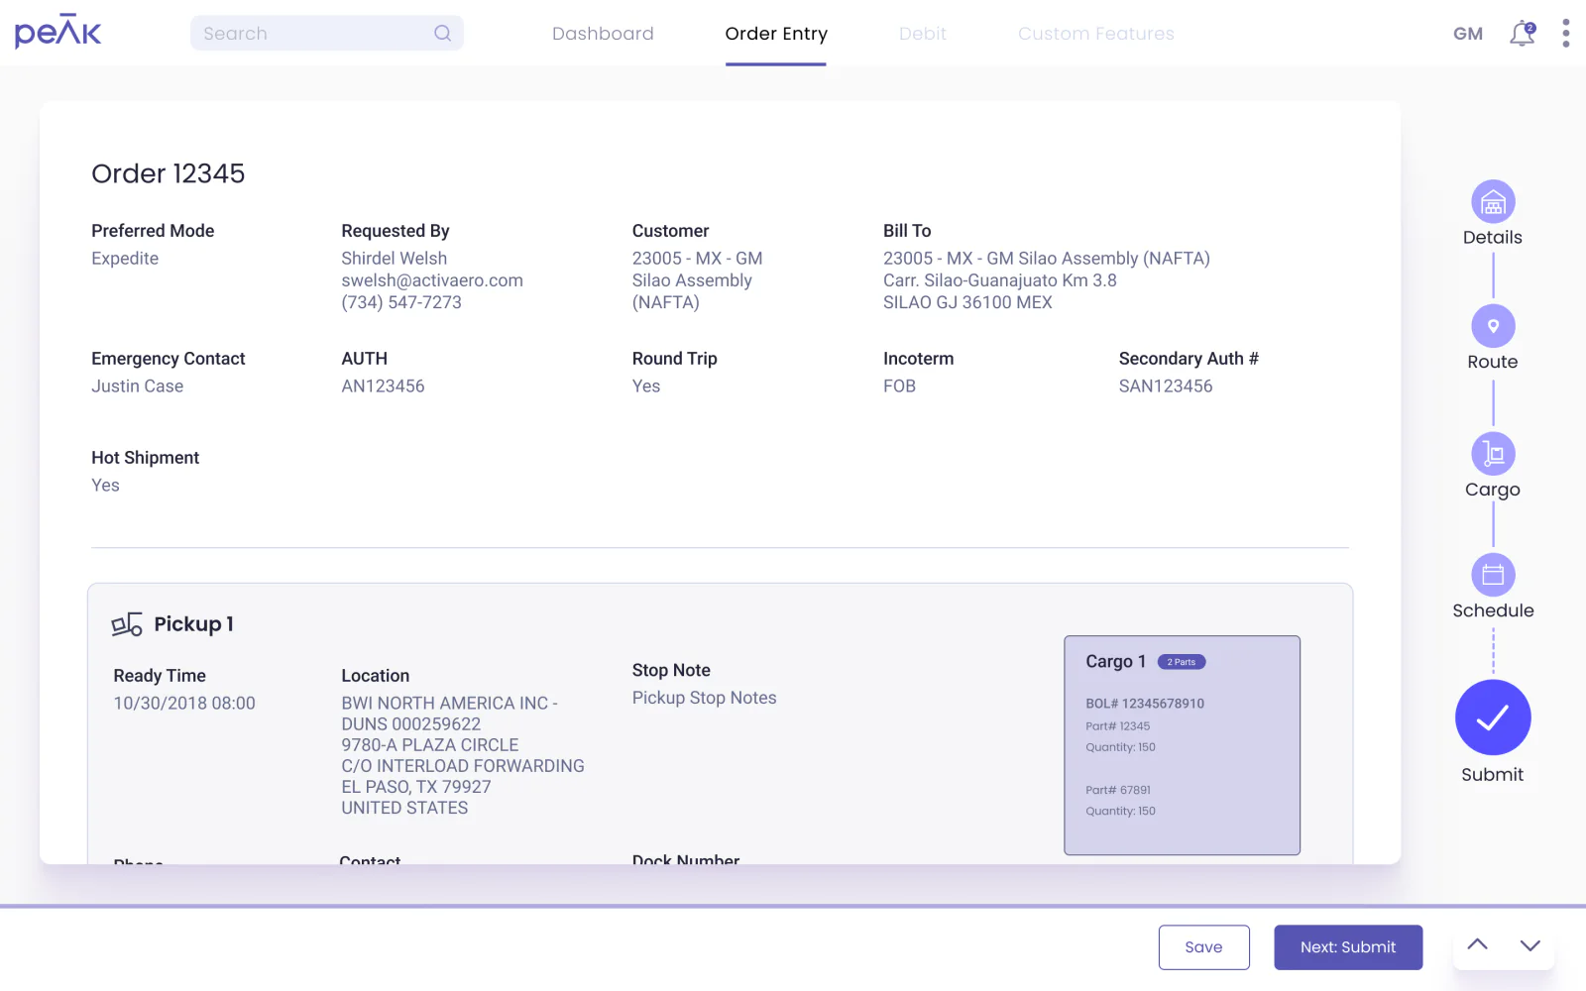Click the GM account label
The width and height of the screenshot is (1586, 991).
(x=1468, y=34)
